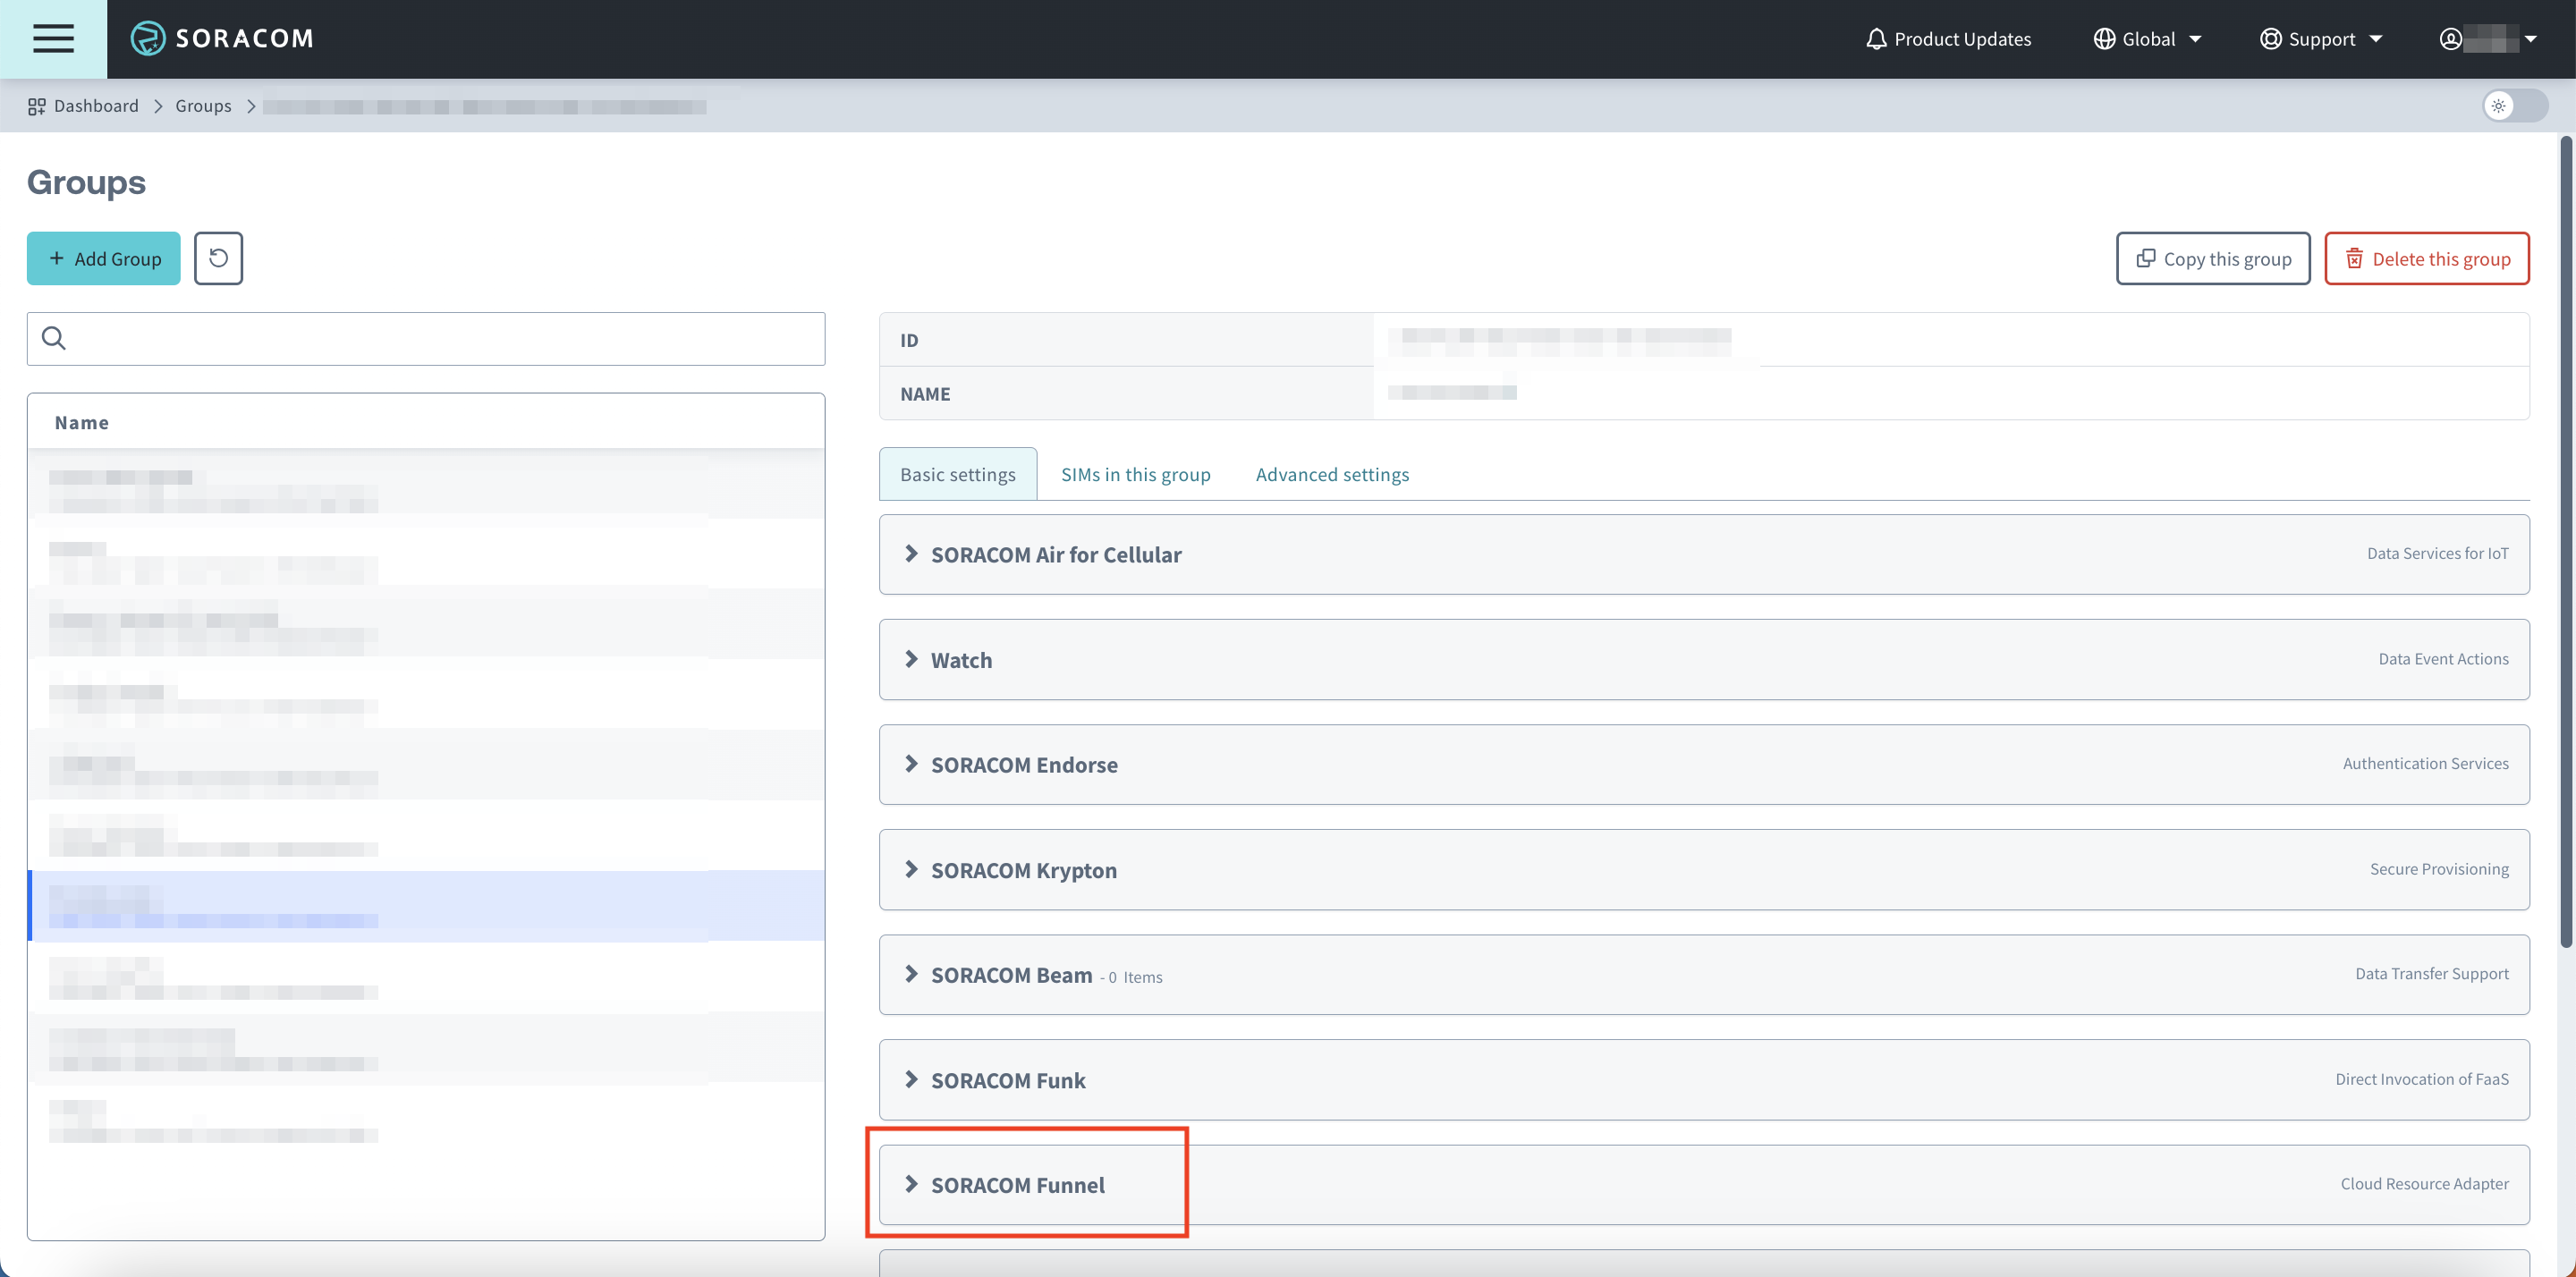
Task: Expand the SORACOM Funnel section
Action: tap(1017, 1185)
